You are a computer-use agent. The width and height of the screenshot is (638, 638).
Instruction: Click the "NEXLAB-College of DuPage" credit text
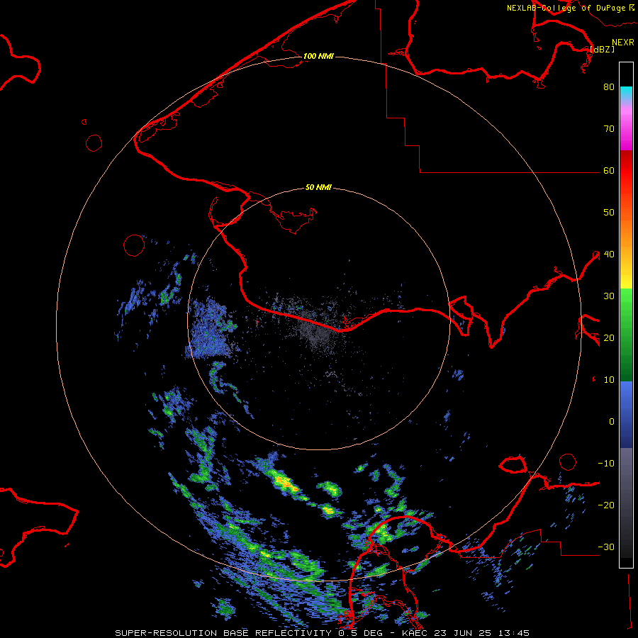pyautogui.click(x=566, y=8)
